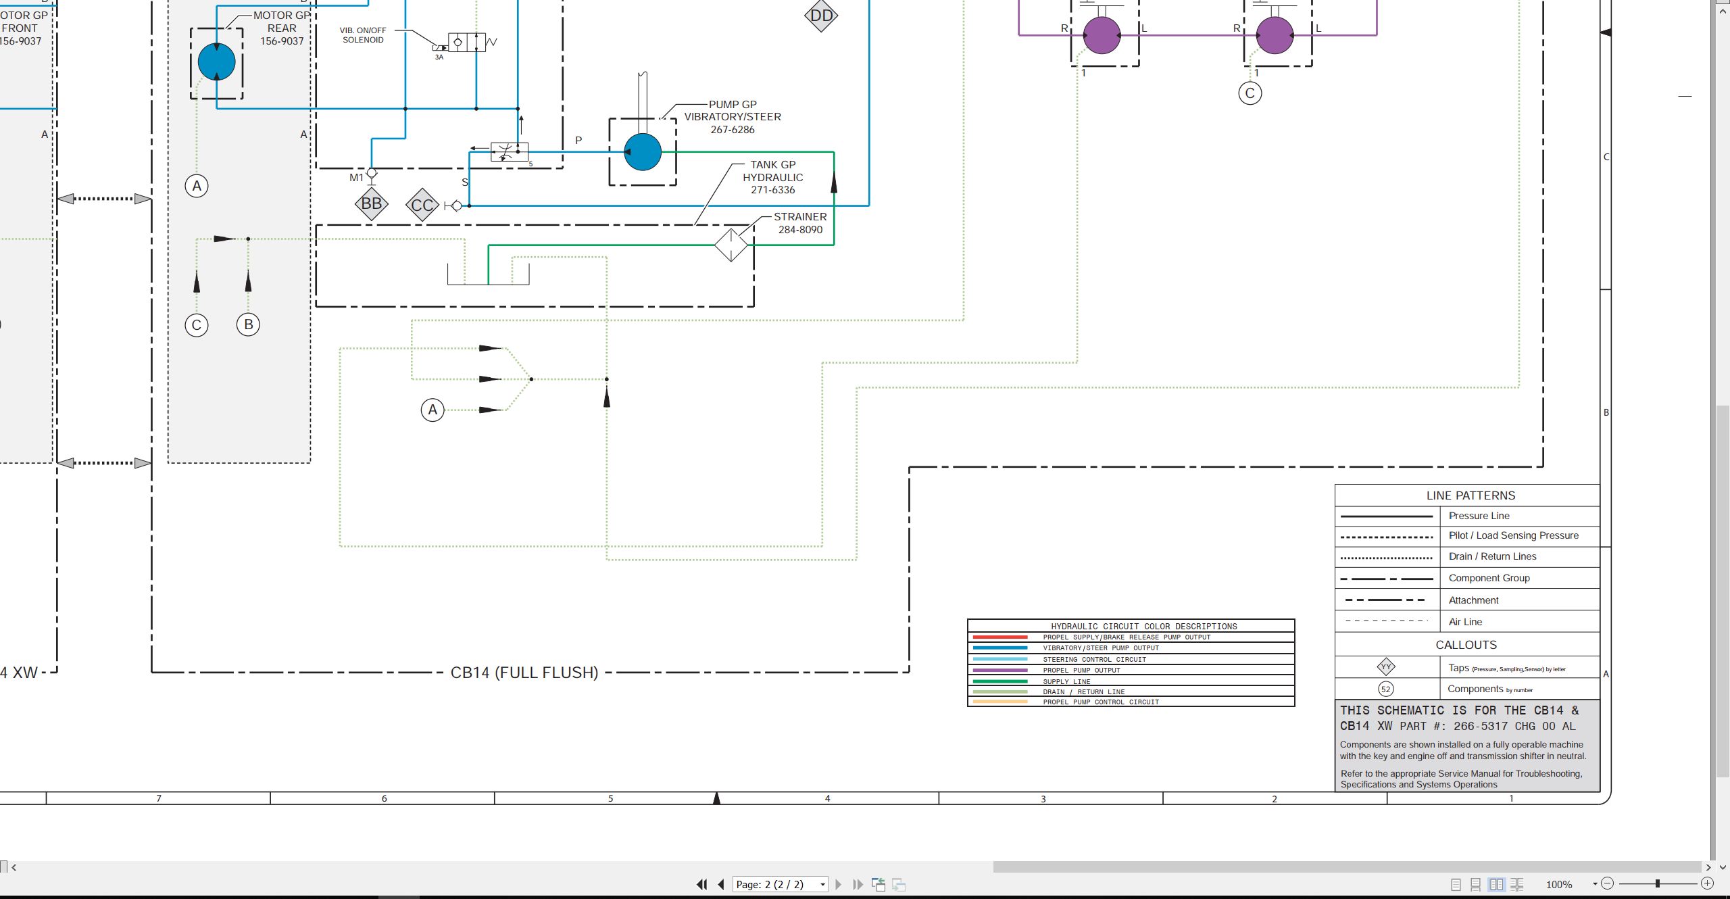The image size is (1730, 899).
Task: Click the 'STRAINER 284-8090' label
Action: click(800, 223)
